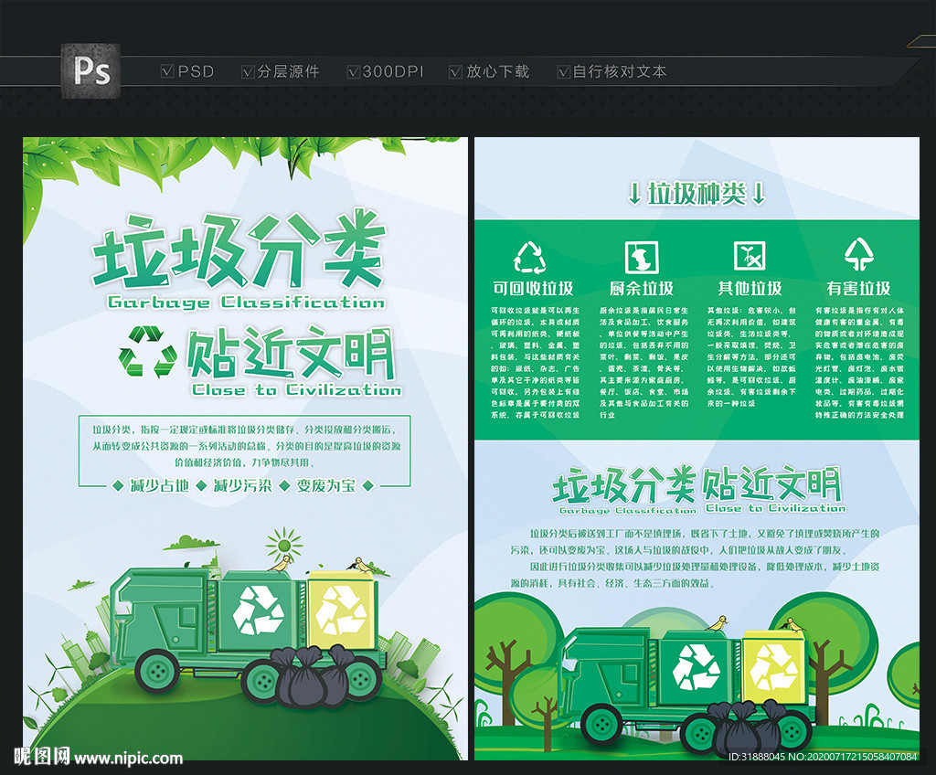Select the Garbage Classification subtitle on left poster
Screen dimensions: 936x775
(x=246, y=302)
